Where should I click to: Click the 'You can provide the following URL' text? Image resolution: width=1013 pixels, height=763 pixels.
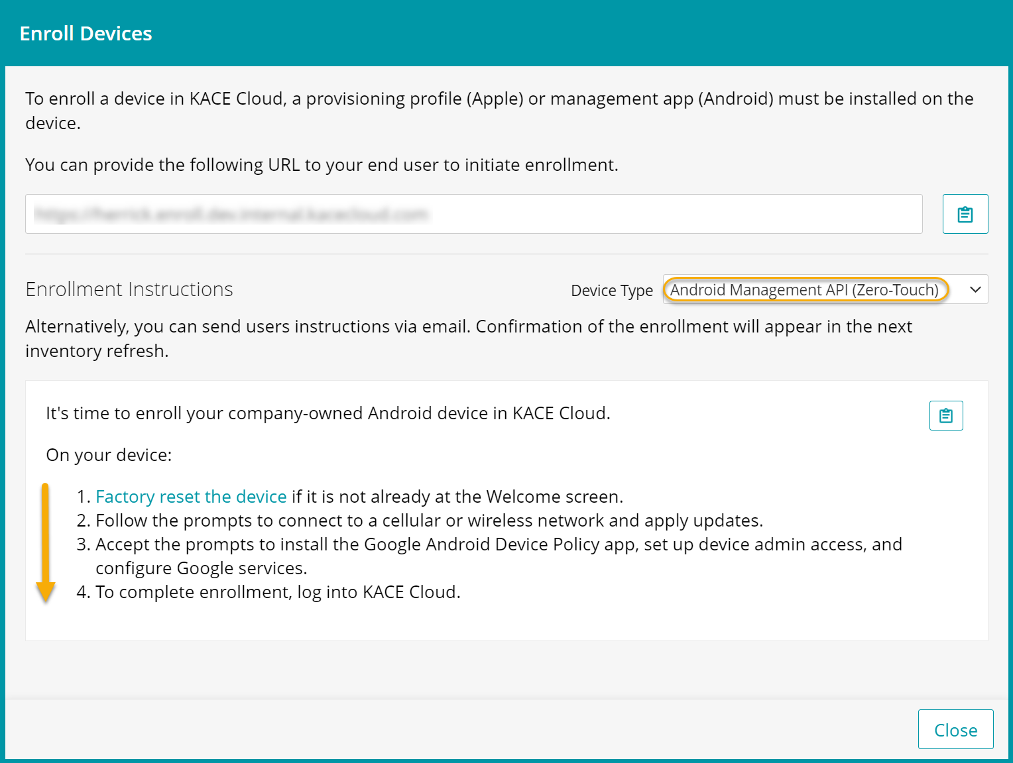pyautogui.click(x=322, y=165)
